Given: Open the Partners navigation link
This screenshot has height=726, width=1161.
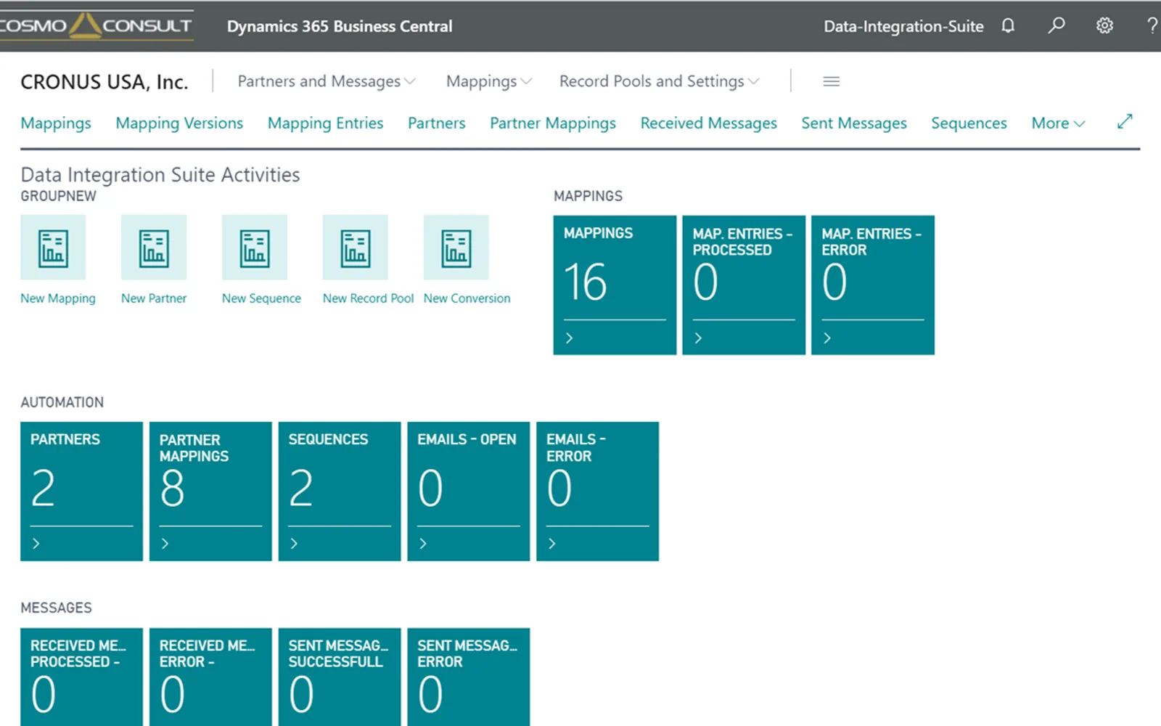Looking at the screenshot, I should coord(436,123).
